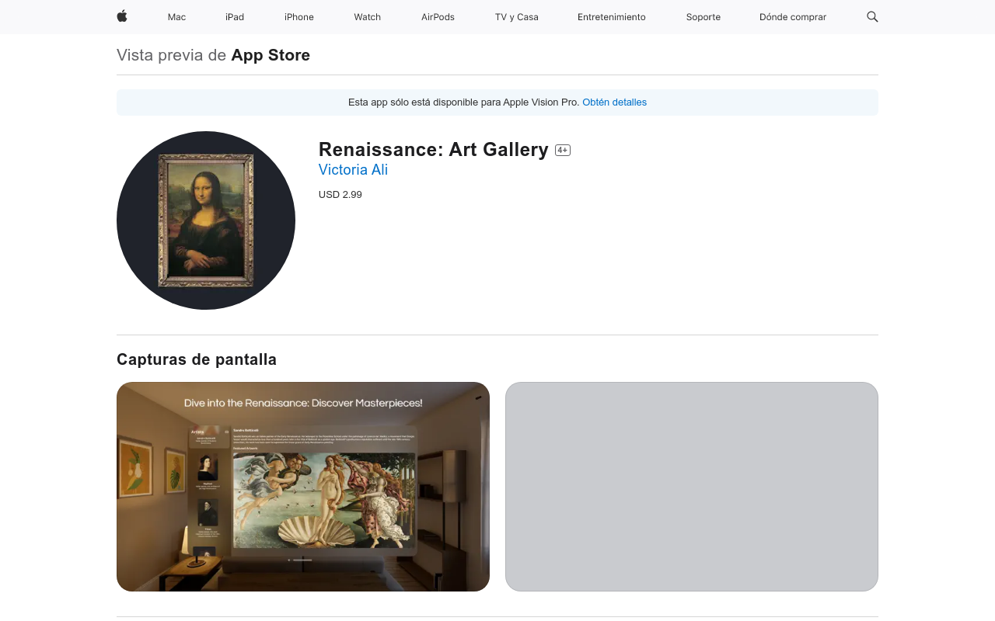Image resolution: width=995 pixels, height=621 pixels.
Task: Click the Renaissance: Art Gallery title
Action: 434,150
